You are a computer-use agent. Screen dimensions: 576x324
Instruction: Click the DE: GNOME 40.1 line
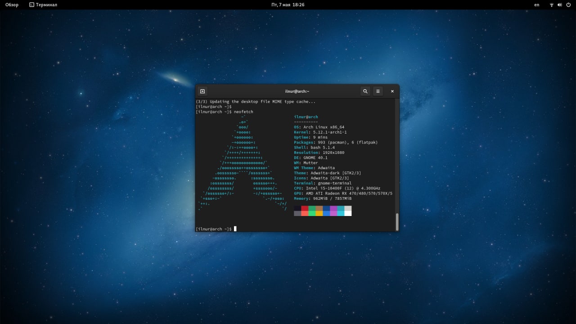click(x=310, y=157)
